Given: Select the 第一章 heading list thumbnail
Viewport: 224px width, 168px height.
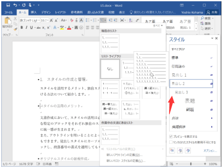Looking at the screenshot, I should point(110,110).
